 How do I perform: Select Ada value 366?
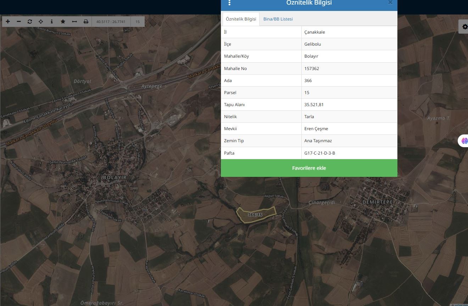click(x=349, y=80)
